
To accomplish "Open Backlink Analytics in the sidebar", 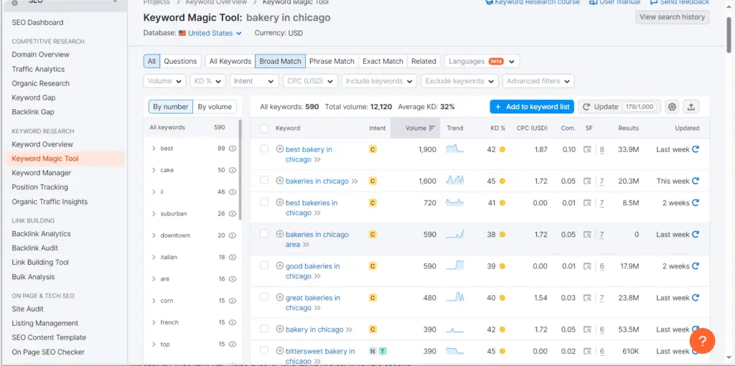I will pos(41,234).
